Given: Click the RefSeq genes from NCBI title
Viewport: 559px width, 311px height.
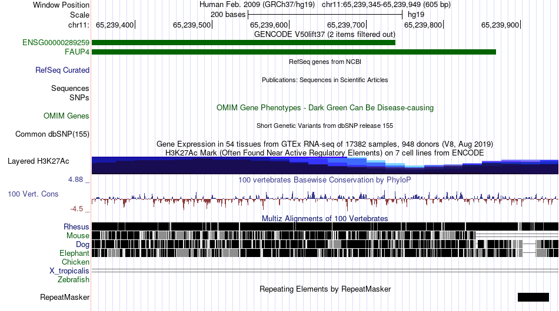Looking at the screenshot, I should tap(325, 62).
